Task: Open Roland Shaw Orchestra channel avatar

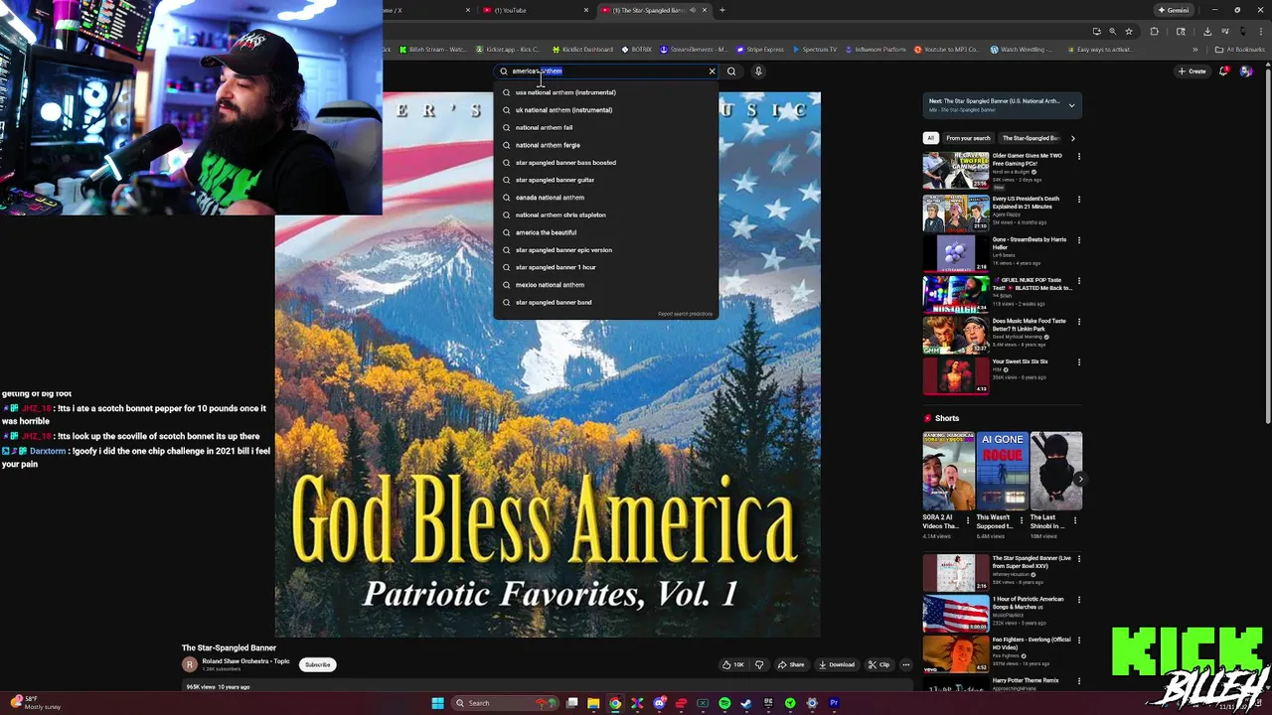Action: pyautogui.click(x=189, y=664)
